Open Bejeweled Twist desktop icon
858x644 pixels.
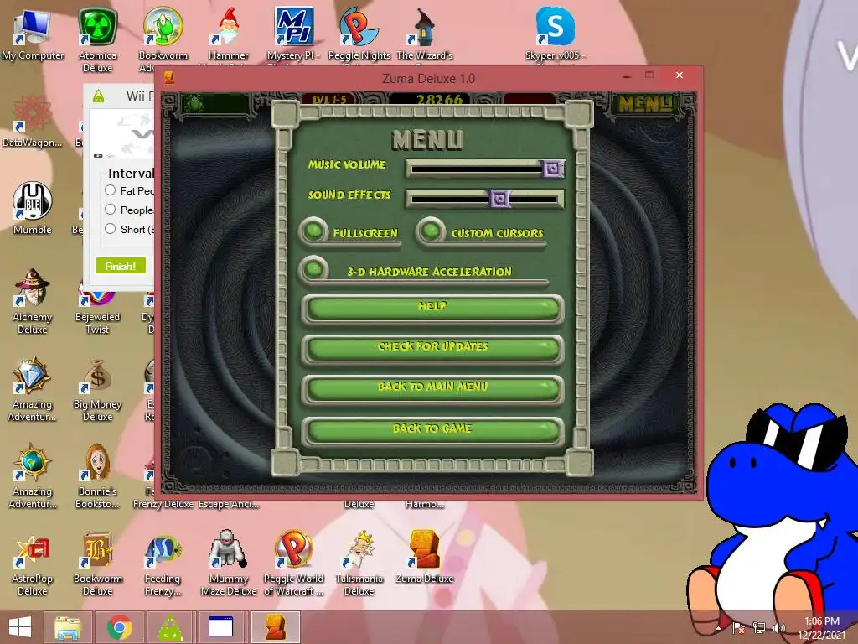pos(97,312)
